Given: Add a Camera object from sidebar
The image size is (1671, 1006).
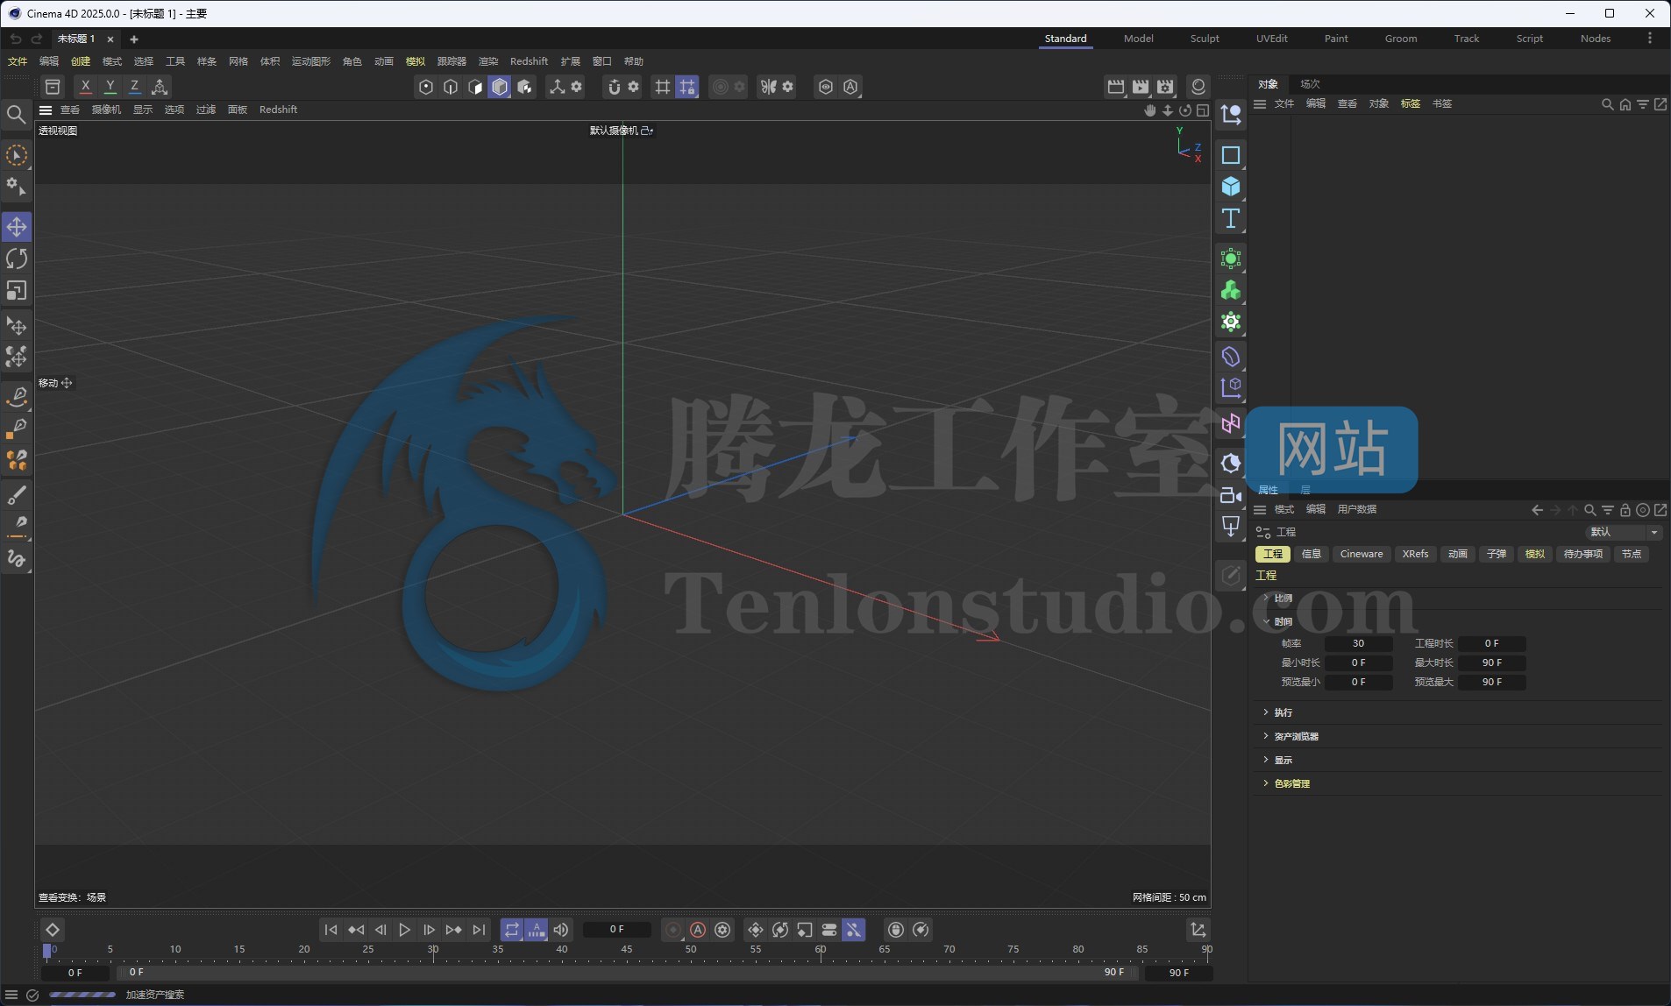Looking at the screenshot, I should 1231,495.
